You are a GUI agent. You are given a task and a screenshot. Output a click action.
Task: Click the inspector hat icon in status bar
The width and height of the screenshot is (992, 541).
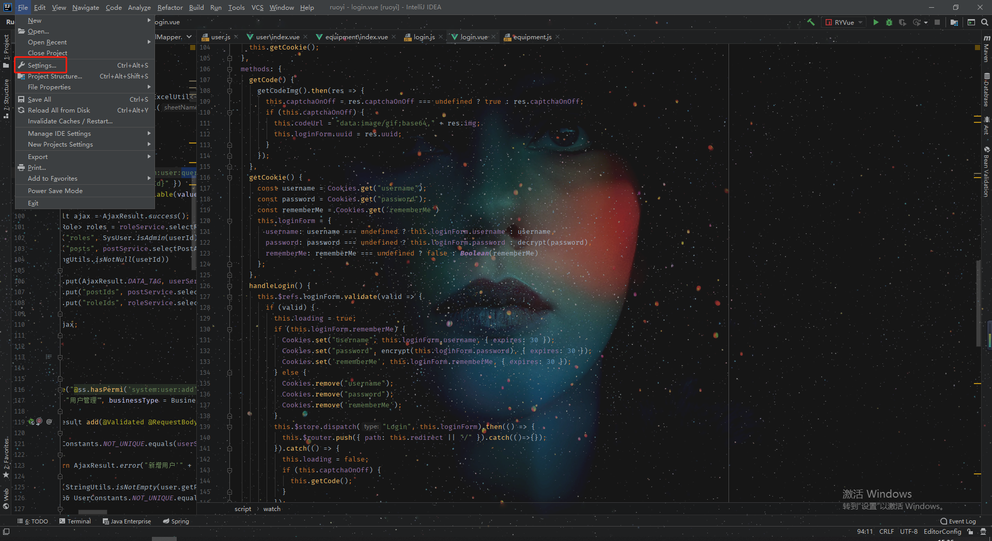pos(983,532)
